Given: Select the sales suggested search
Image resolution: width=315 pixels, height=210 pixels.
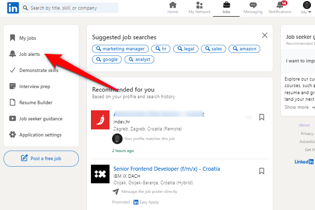Looking at the screenshot, I should point(214,49).
